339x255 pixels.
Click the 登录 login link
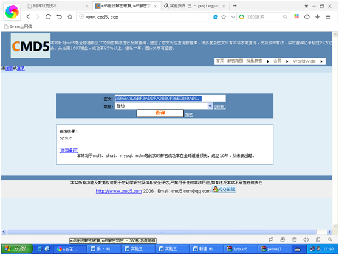[x=21, y=68]
